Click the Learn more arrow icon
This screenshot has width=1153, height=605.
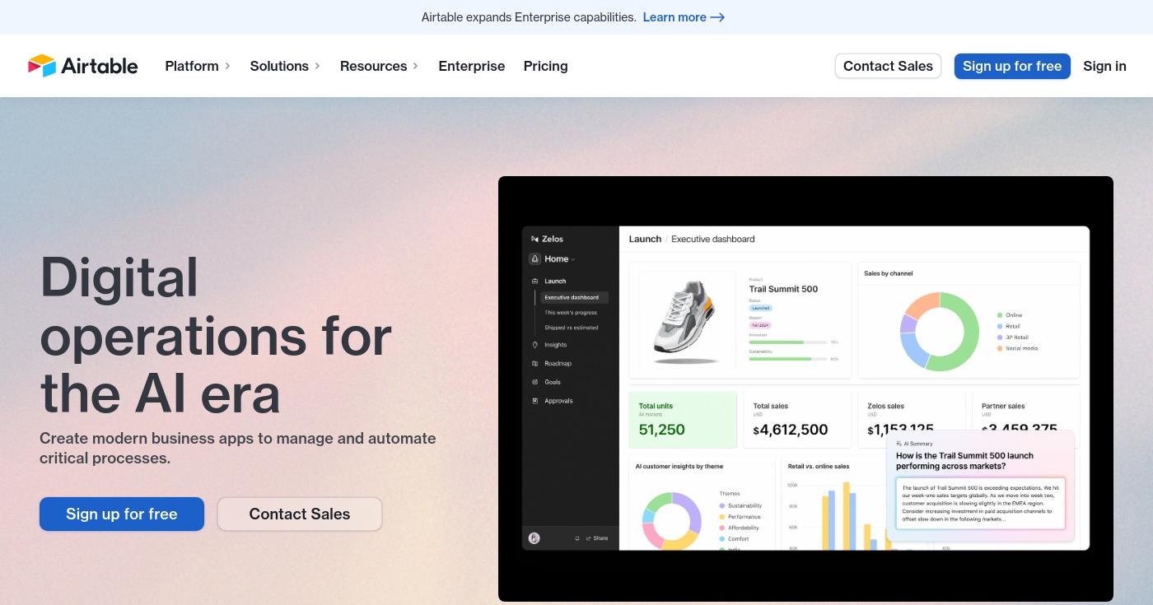pos(717,17)
